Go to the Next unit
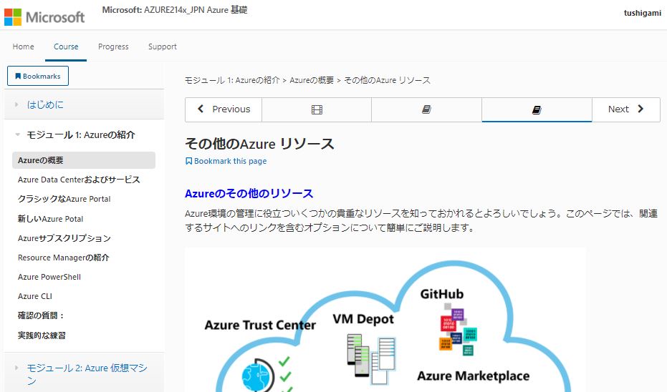Viewport: 667px width, 392px height. pos(625,109)
